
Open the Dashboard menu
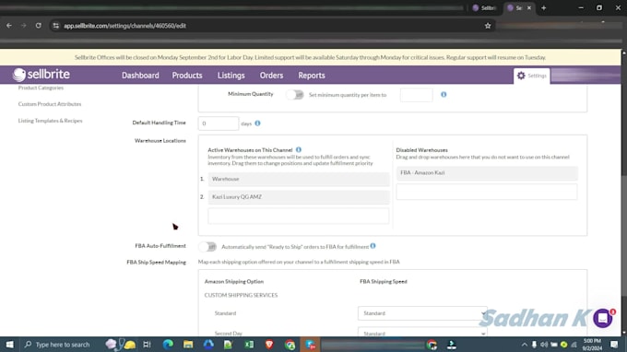pyautogui.click(x=140, y=76)
